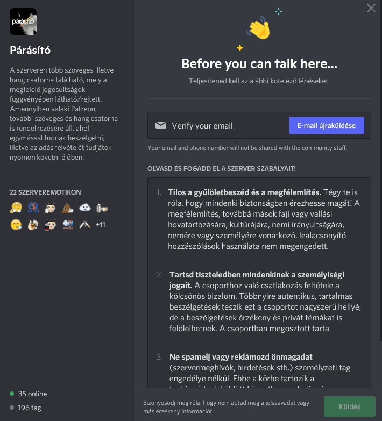Click the broken cigarette emoji
Image resolution: width=382 pixels, height=421 pixels.
click(84, 224)
